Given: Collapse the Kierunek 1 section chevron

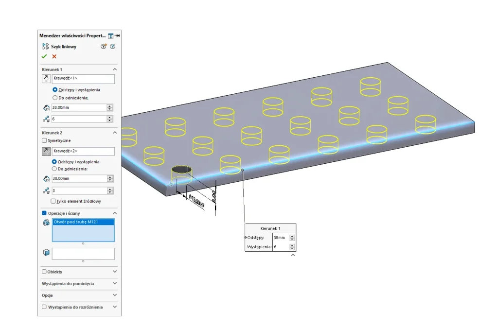Looking at the screenshot, I should pos(115,69).
